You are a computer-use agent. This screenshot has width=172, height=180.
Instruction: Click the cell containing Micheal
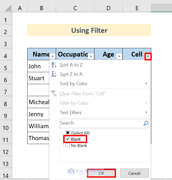pyautogui.click(x=38, y=102)
